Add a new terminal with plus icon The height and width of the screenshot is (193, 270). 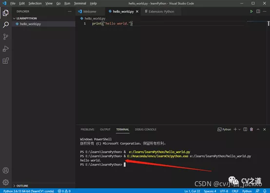click(x=235, y=129)
